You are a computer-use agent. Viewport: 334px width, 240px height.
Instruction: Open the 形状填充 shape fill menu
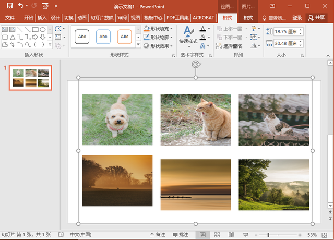coord(161,29)
